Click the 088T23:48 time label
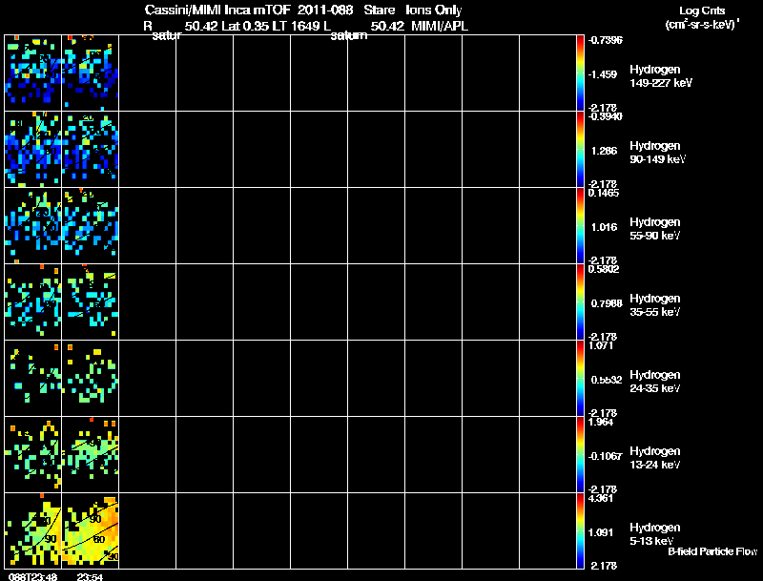 (32, 576)
